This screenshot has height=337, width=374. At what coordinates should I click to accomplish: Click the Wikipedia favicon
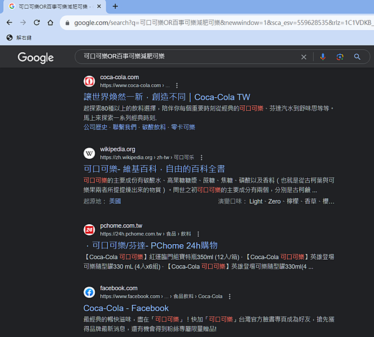click(89, 153)
